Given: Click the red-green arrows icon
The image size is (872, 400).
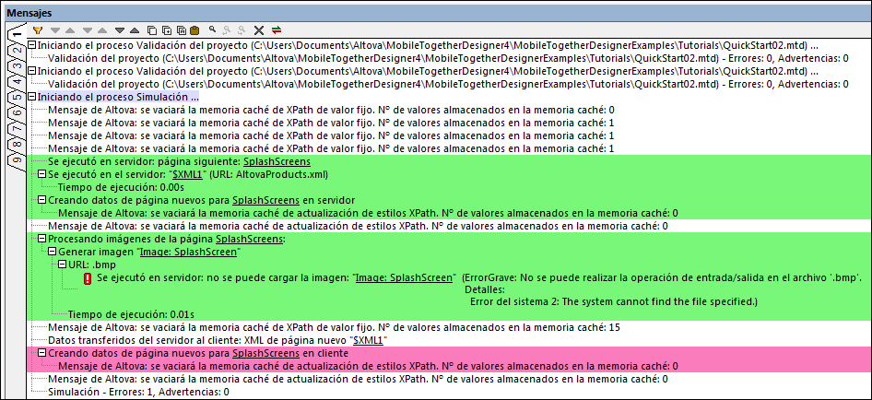Looking at the screenshot, I should [x=276, y=30].
